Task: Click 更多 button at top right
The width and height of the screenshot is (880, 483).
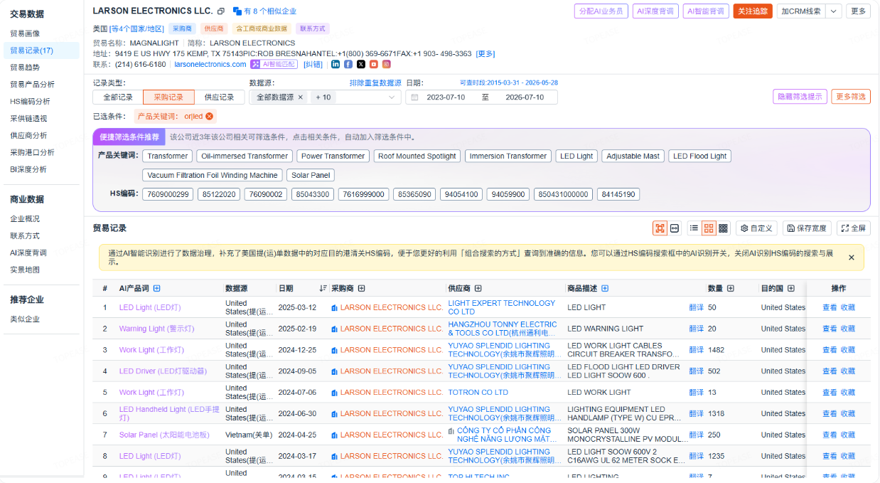Action: 859,11
